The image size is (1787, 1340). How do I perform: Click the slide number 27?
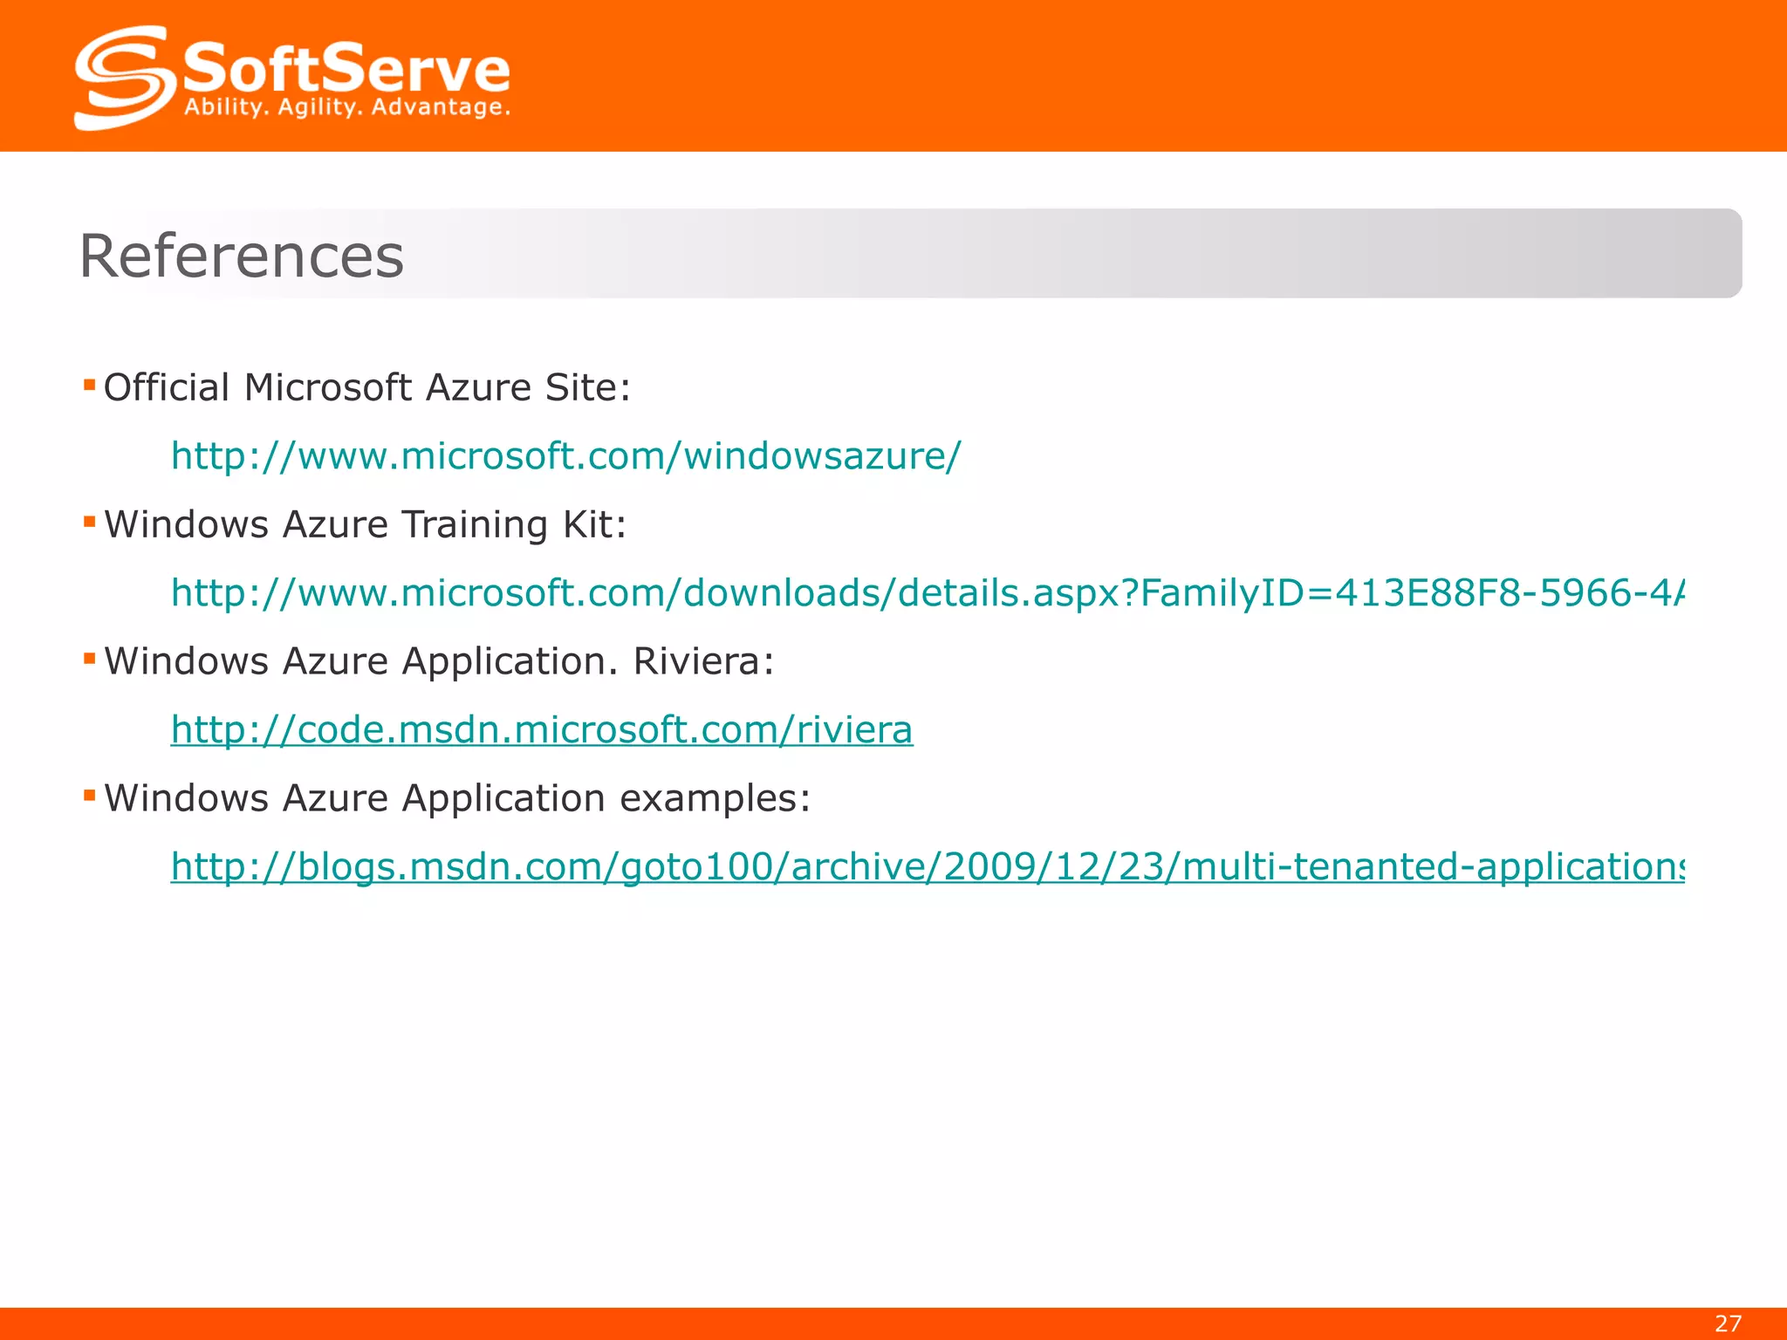[1728, 1323]
